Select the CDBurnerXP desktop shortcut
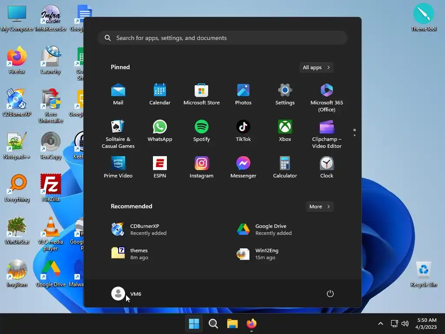 tap(17, 103)
